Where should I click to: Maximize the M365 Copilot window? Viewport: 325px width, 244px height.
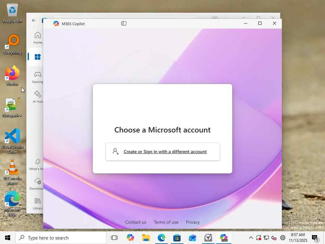tap(260, 24)
